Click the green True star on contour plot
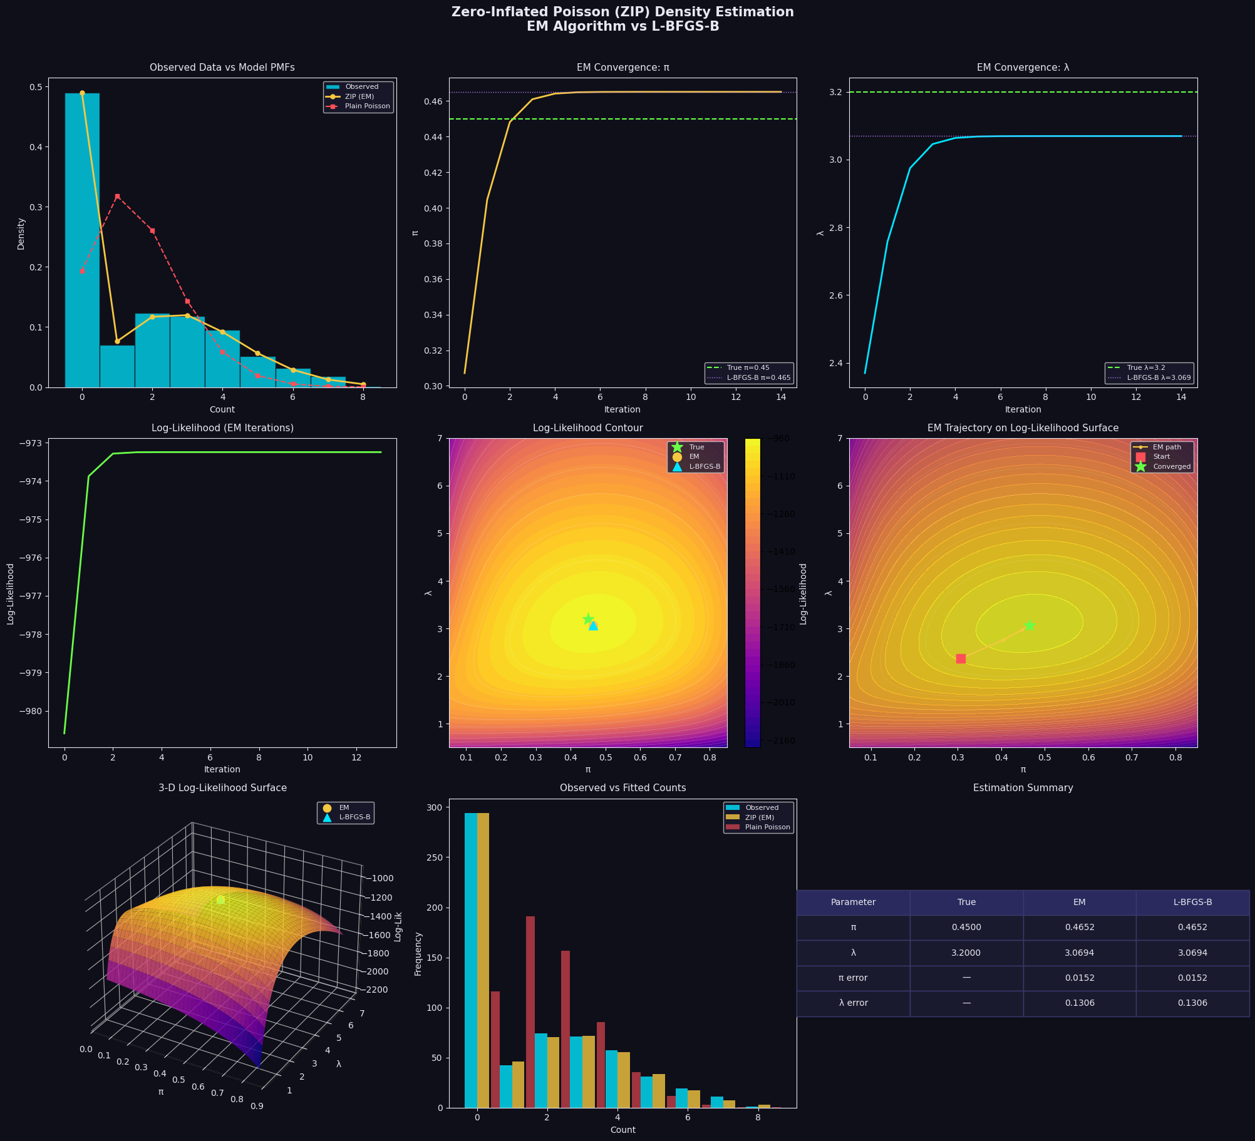The image size is (1255, 1141). (588, 619)
